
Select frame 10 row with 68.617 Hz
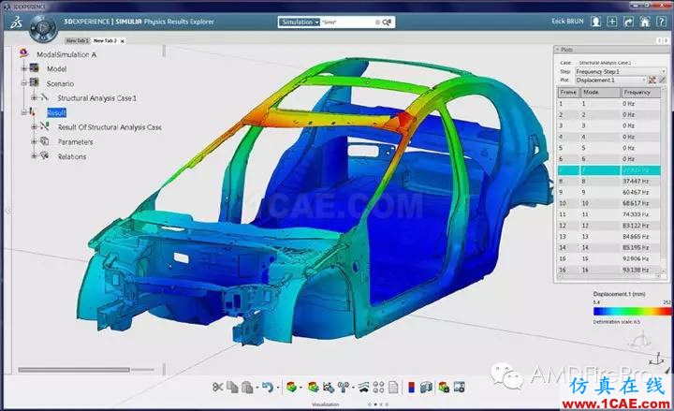point(609,203)
